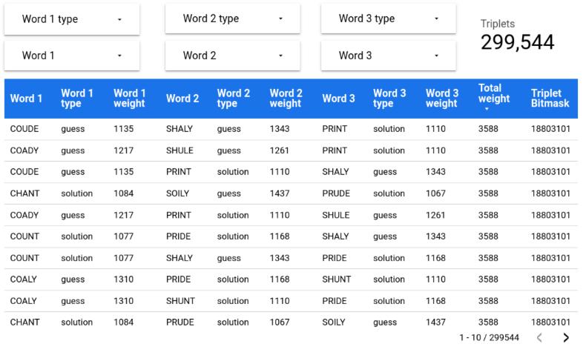583x347 pixels.
Task: Go to next page of triplets
Action: pos(567,338)
